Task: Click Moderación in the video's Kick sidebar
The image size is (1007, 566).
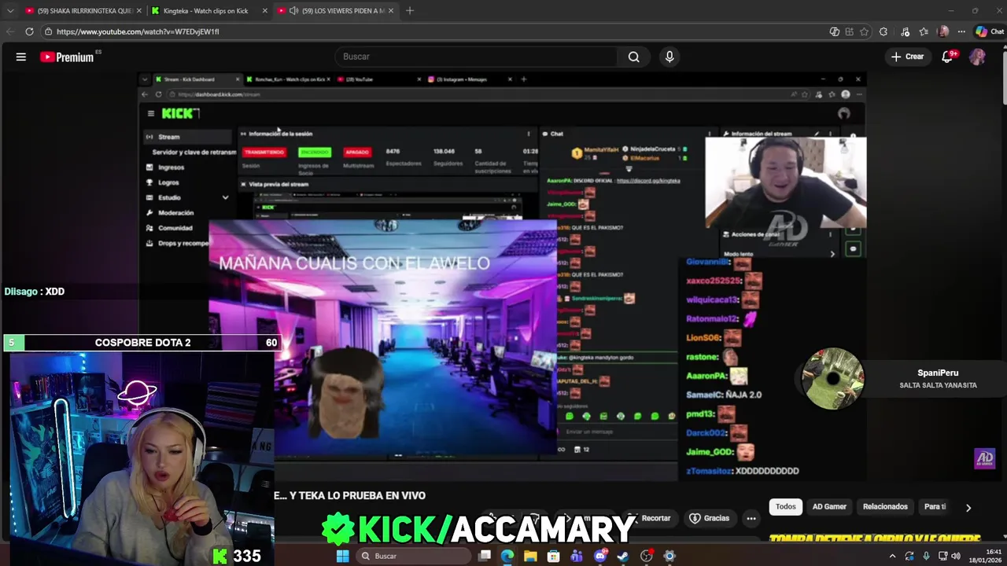Action: (x=175, y=213)
